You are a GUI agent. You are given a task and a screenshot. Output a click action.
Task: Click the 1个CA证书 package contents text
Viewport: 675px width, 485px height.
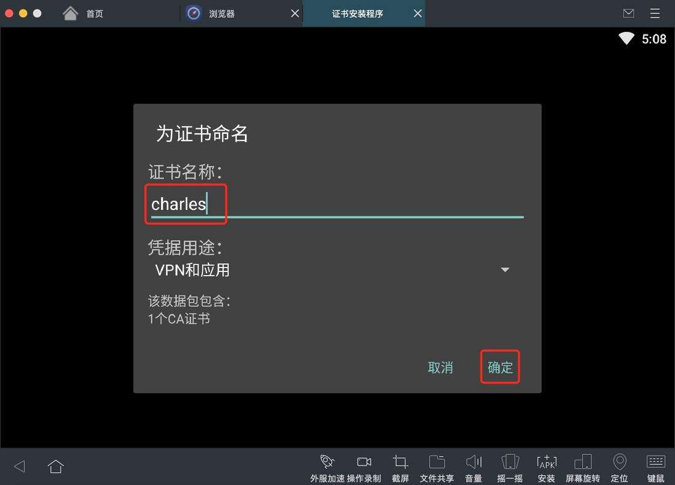click(x=179, y=319)
